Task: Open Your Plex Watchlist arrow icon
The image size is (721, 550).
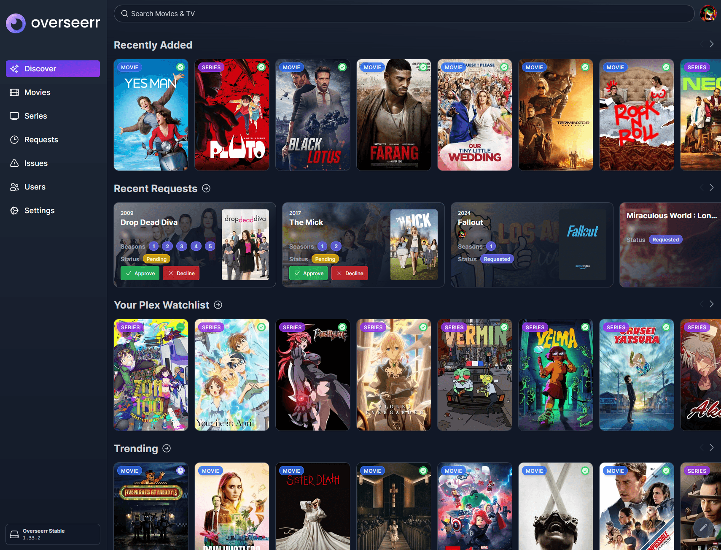Action: coord(218,305)
